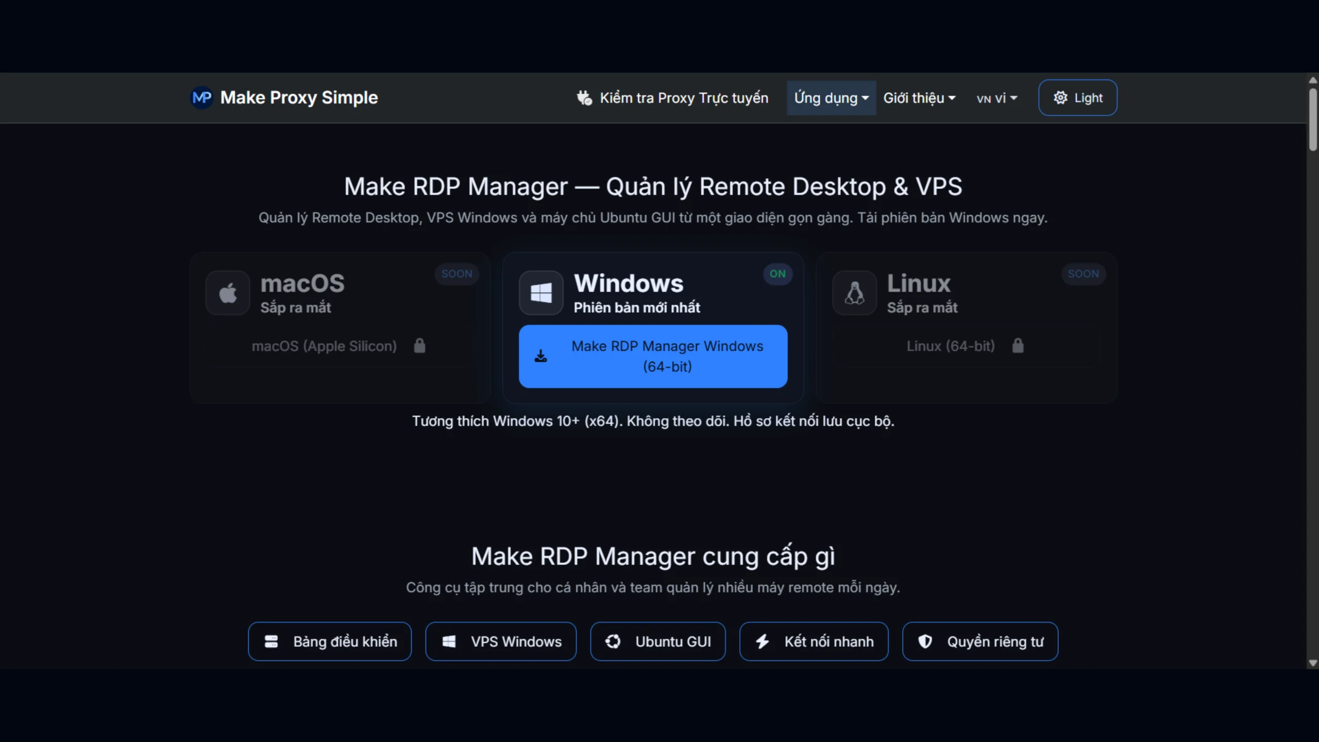Click the SOON badge on macOS card
Screen dimensions: 1319x742
pos(456,274)
